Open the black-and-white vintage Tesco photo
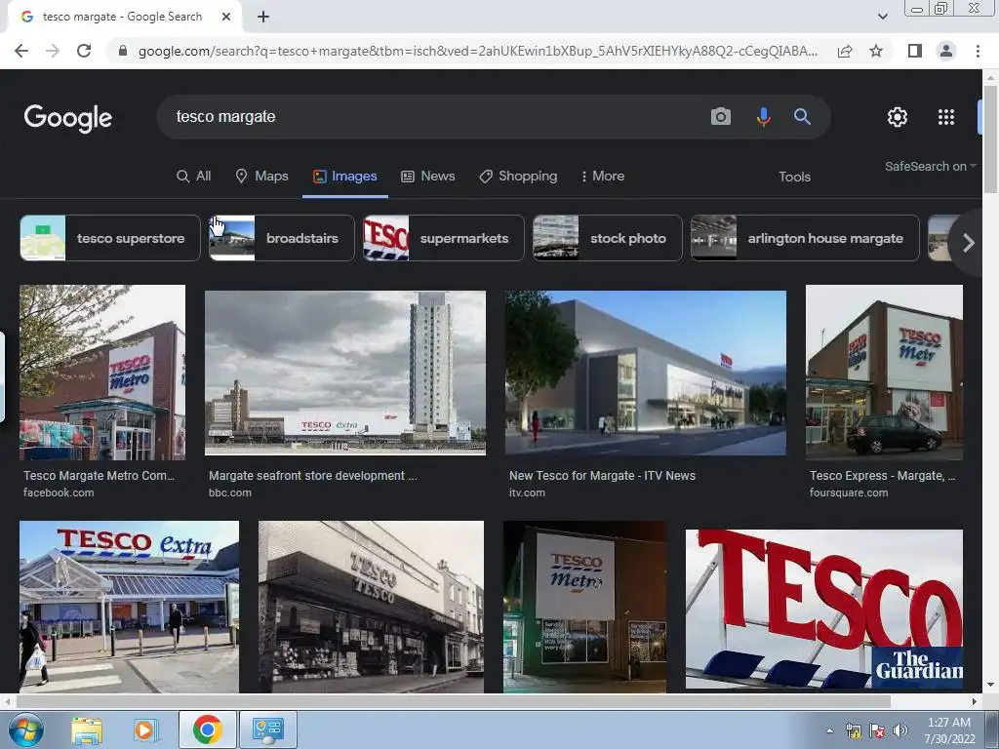Viewport: 999px width, 749px height. (371, 607)
